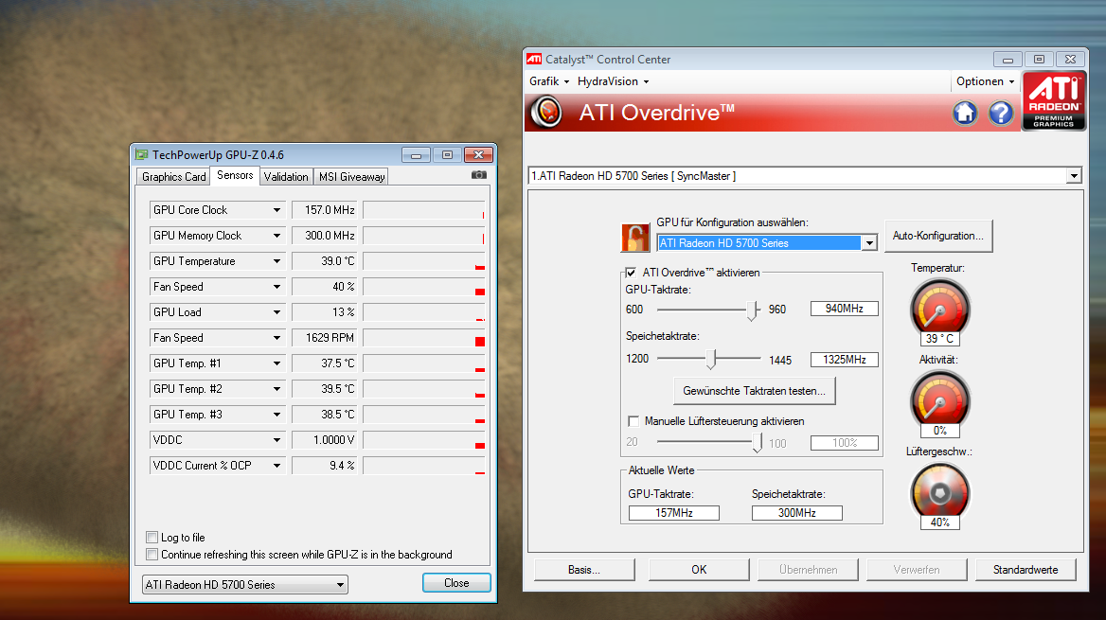Click the ATI Radeon Premium Graphics logo

1054,101
